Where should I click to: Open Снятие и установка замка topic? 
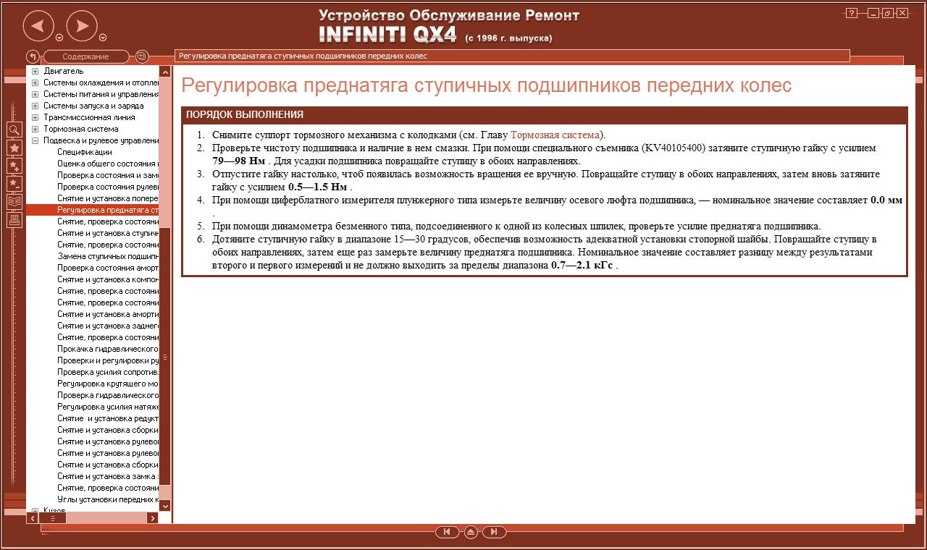(x=108, y=476)
